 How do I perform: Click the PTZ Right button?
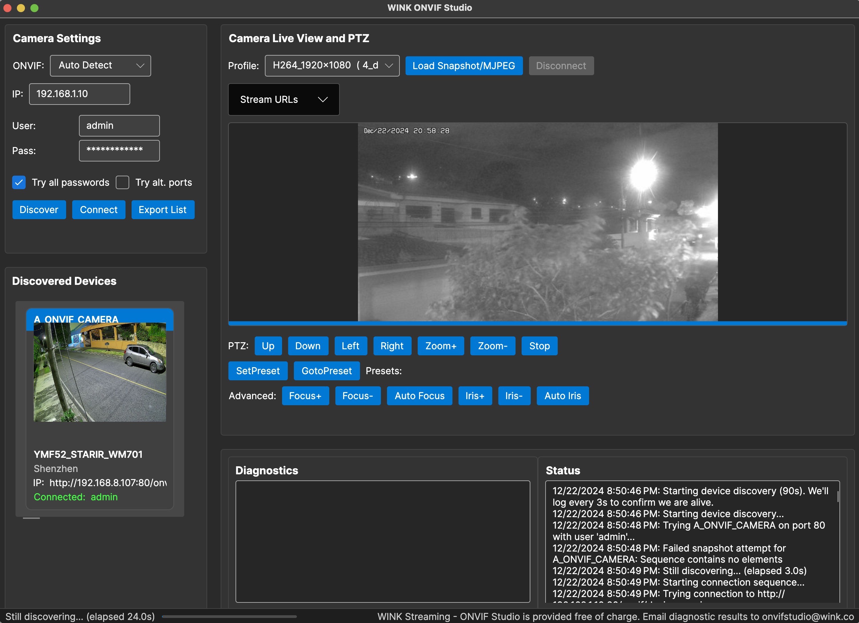click(x=391, y=346)
